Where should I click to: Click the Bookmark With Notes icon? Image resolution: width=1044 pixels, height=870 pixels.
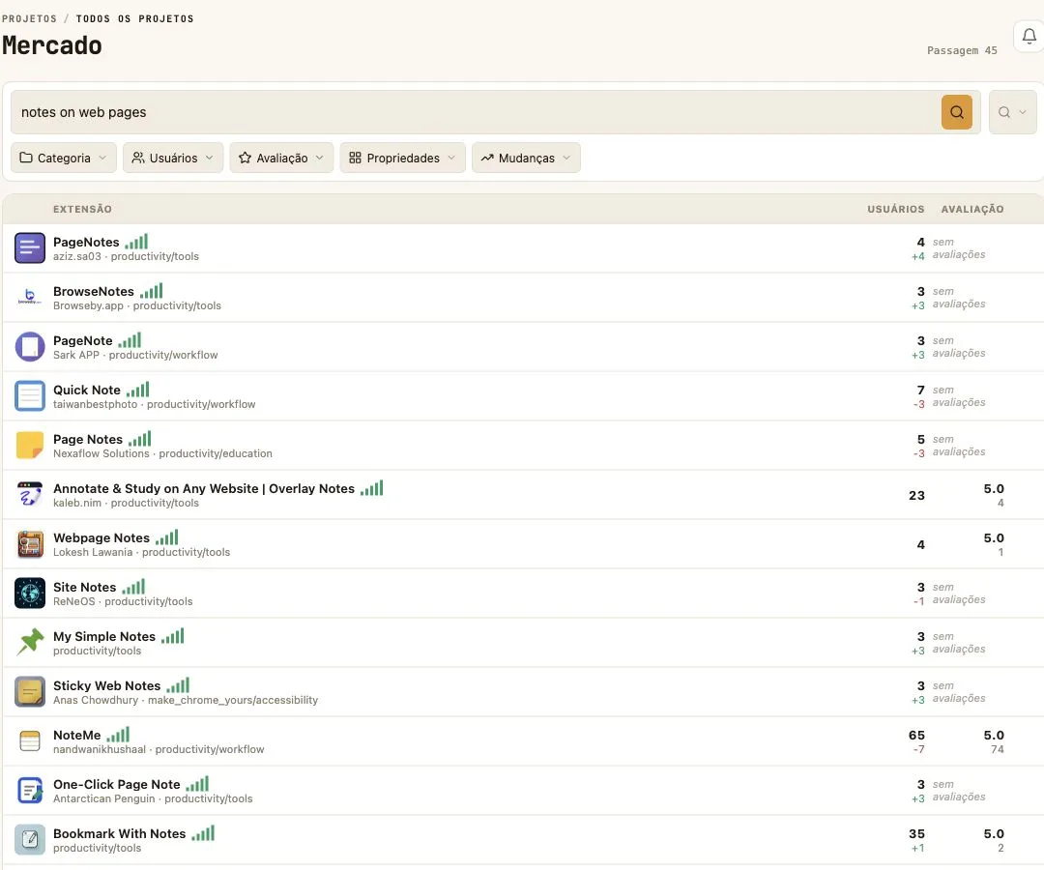point(30,839)
